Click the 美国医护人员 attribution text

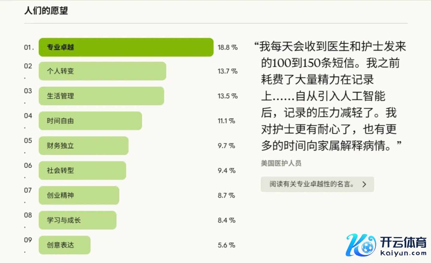(x=281, y=163)
